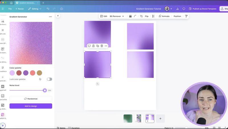The image size is (228, 129).
Task: Open floating toolbar more options dots
Action: click(106, 46)
